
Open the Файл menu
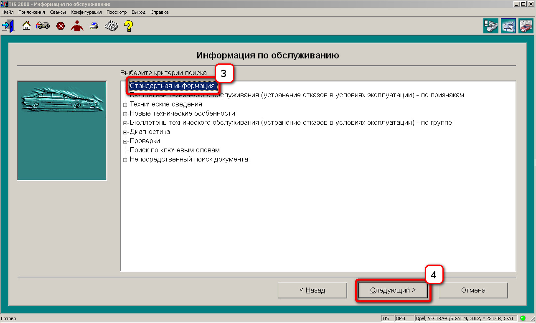click(x=8, y=12)
